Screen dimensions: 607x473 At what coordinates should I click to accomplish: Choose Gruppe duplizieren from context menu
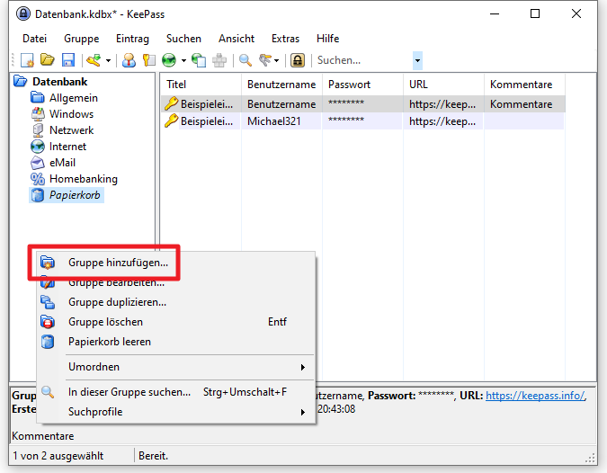176,302
